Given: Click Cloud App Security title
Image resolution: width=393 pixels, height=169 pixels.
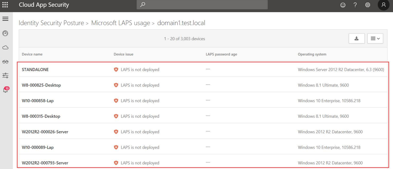Looking at the screenshot, I should pos(44,4).
